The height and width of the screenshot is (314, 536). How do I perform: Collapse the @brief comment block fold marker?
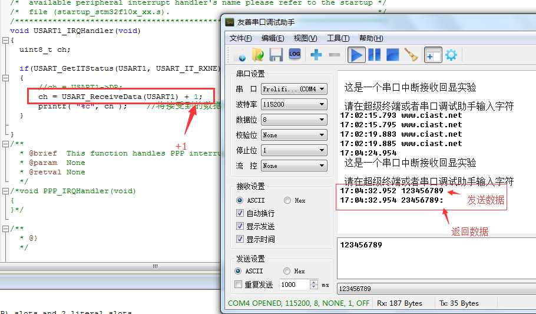coord(5,144)
